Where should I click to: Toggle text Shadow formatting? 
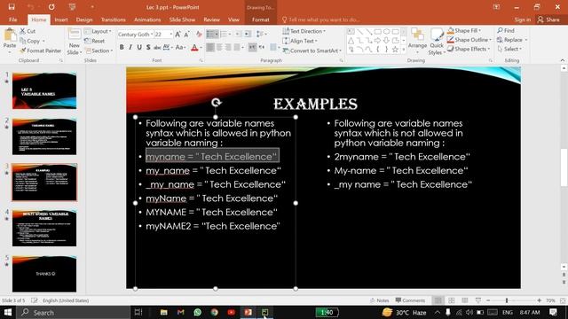point(148,47)
